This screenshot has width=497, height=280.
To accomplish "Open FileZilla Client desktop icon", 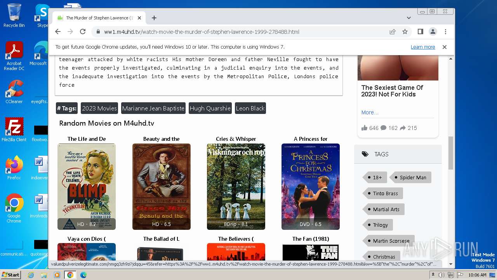I will (x=14, y=130).
